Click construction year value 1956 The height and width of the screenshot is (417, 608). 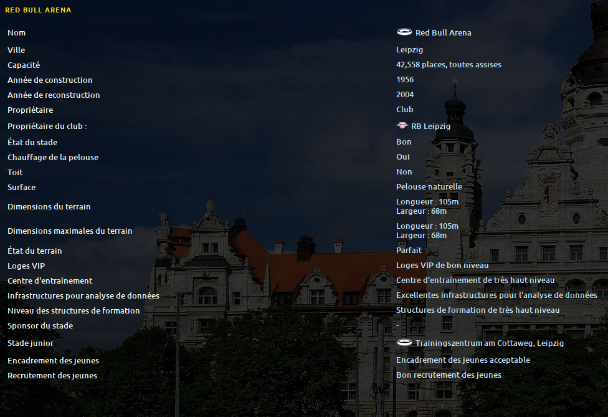pyautogui.click(x=405, y=80)
